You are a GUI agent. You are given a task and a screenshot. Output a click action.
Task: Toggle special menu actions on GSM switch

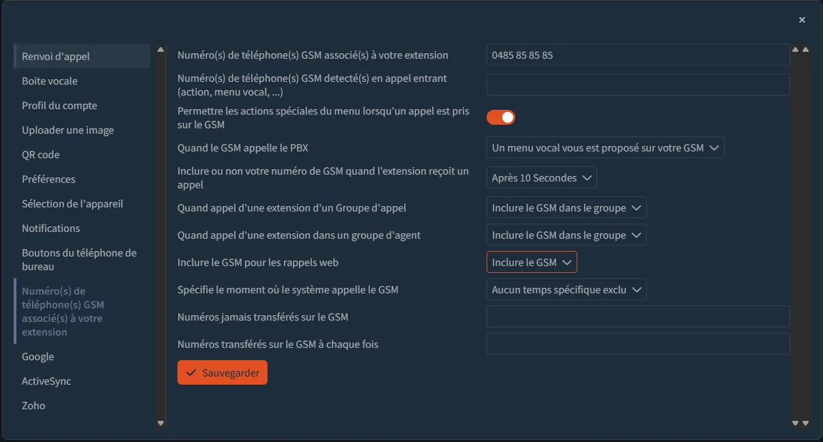click(x=501, y=117)
